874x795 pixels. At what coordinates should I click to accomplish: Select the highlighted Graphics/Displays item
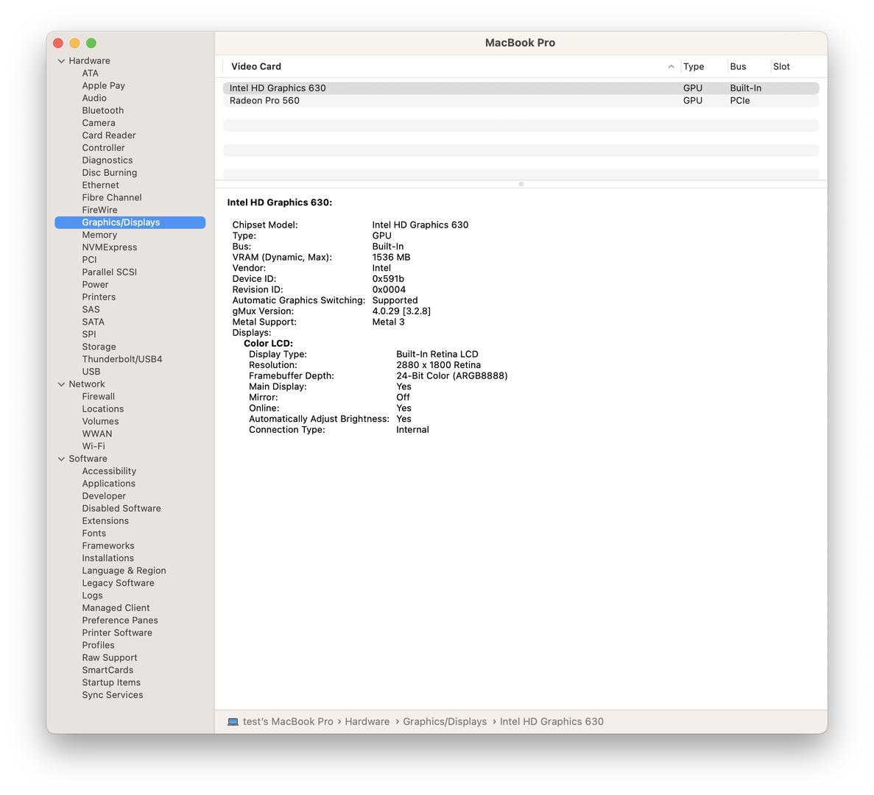(130, 223)
